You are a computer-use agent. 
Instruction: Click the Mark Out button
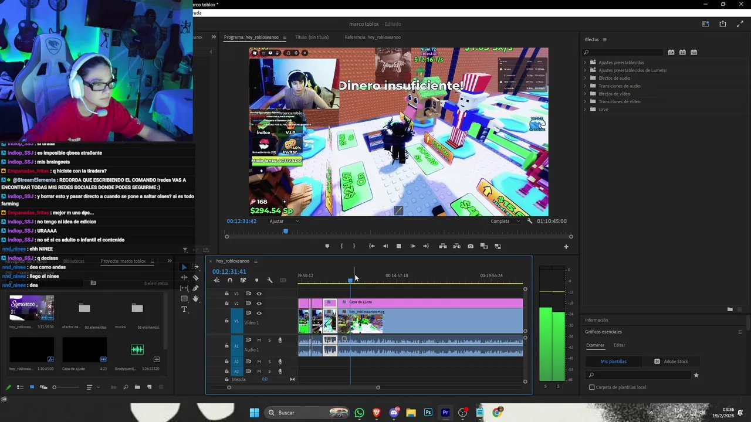pyautogui.click(x=354, y=246)
